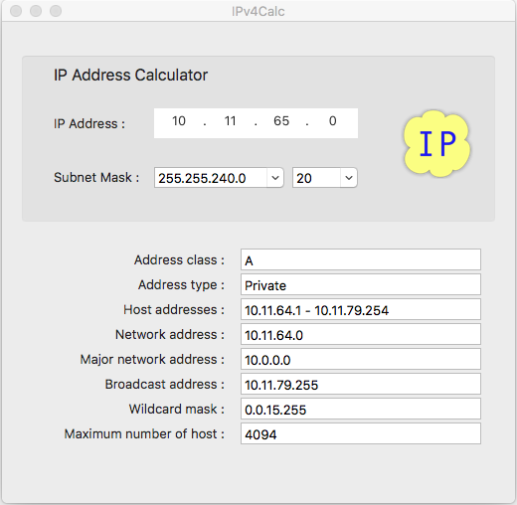The height and width of the screenshot is (505, 517).
Task: Select the third IP octet showing 65
Action: point(281,121)
